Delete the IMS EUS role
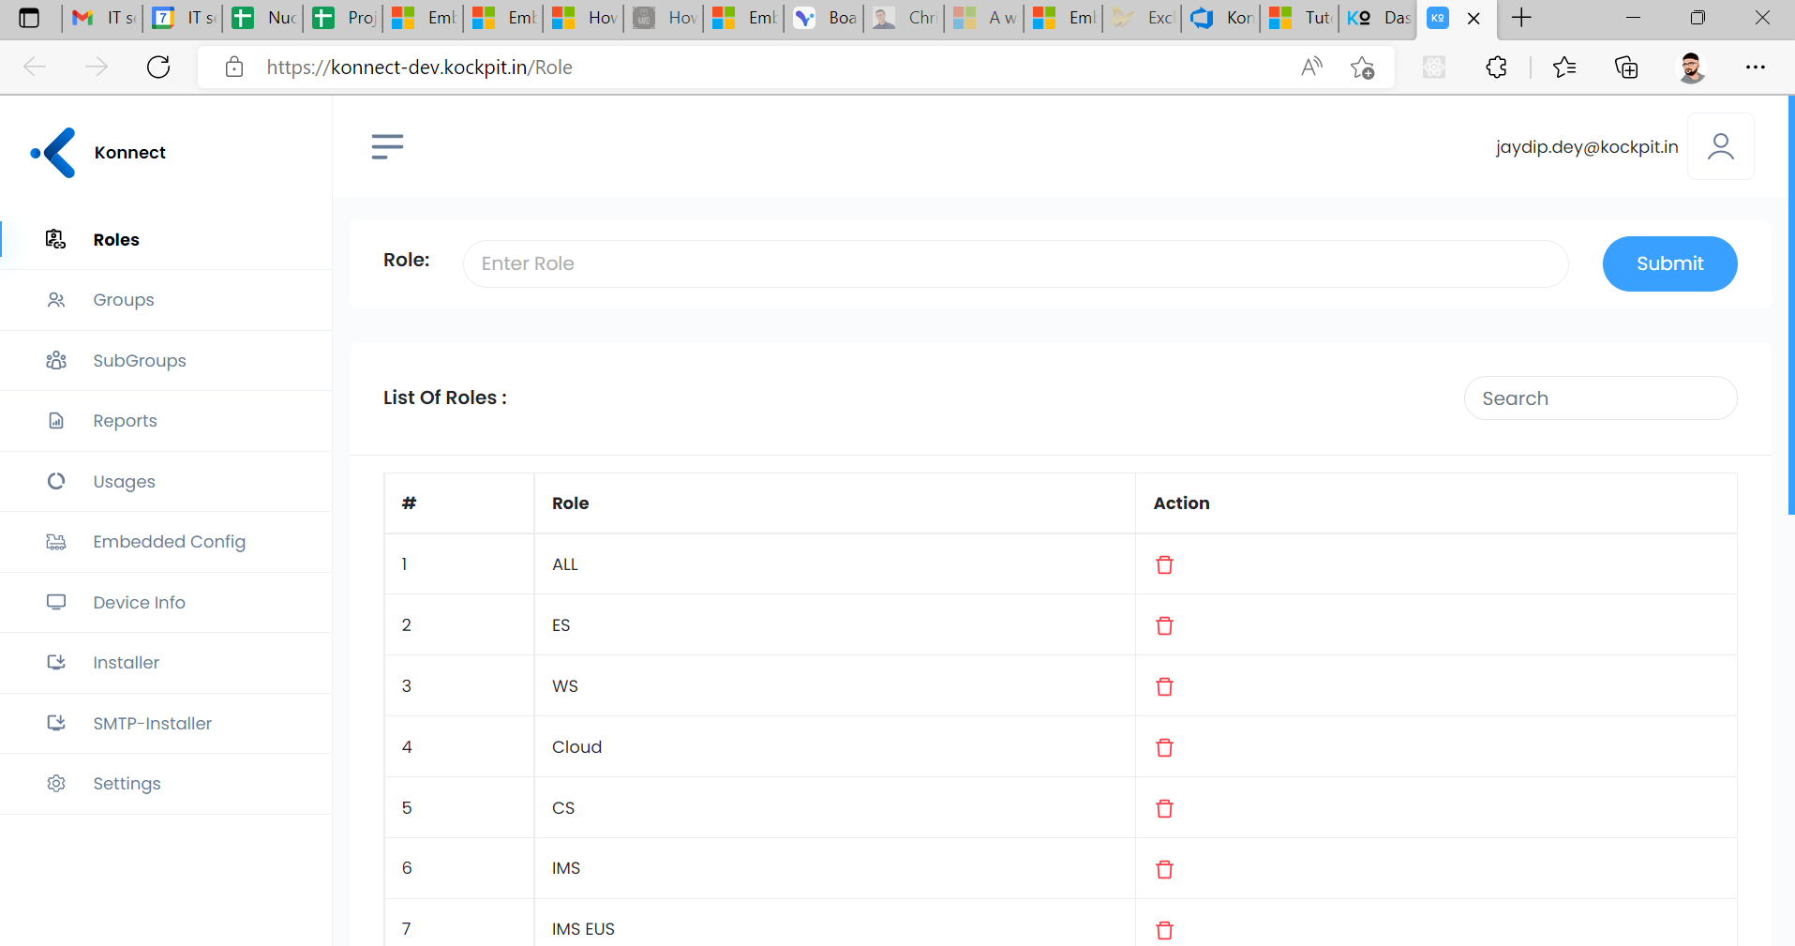This screenshot has width=1795, height=946. click(x=1164, y=930)
